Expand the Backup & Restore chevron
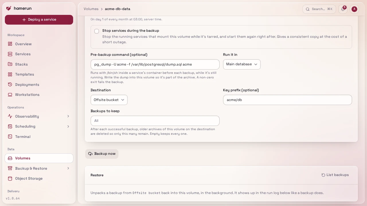 (68, 168)
